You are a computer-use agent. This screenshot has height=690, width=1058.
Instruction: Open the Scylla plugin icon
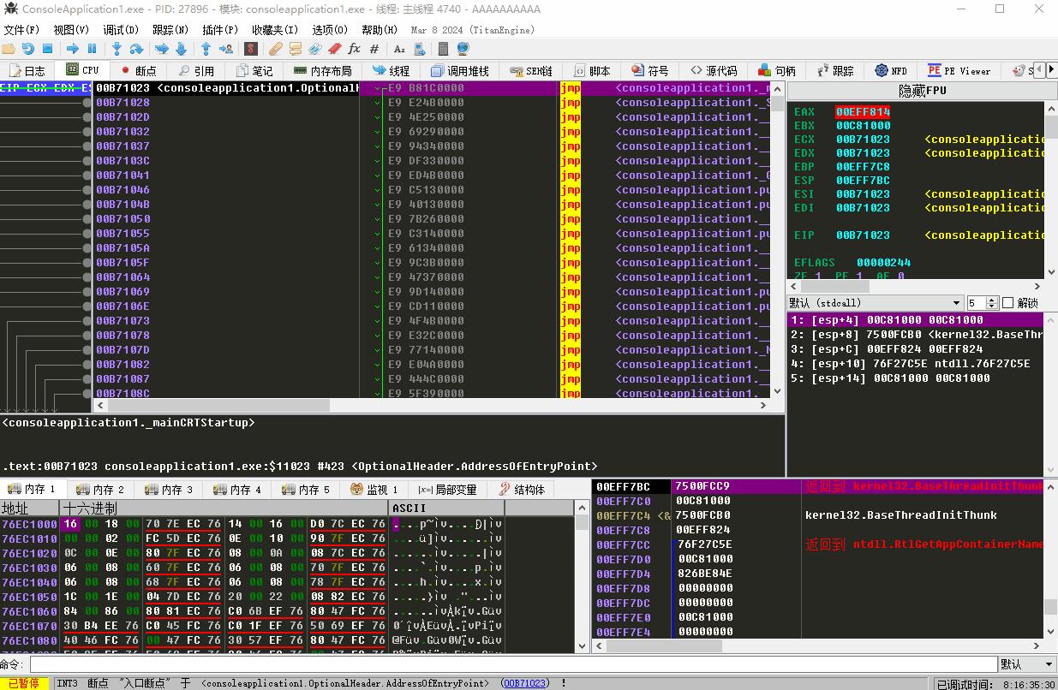250,49
